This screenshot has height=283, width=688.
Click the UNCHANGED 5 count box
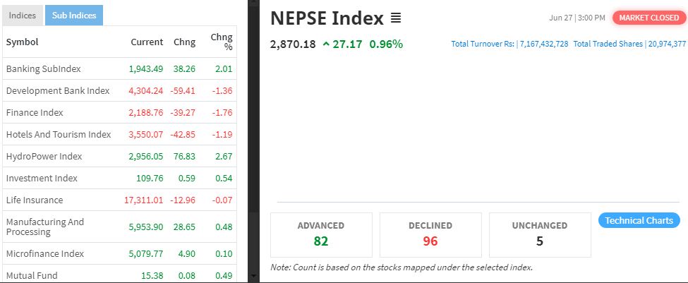[540, 235]
